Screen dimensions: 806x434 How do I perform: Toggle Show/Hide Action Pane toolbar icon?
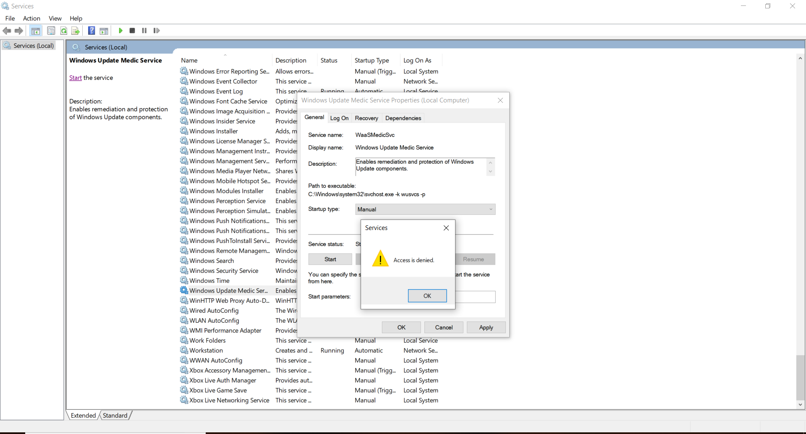(104, 31)
